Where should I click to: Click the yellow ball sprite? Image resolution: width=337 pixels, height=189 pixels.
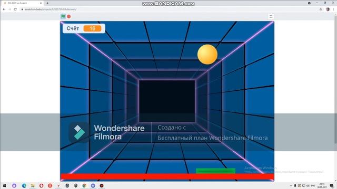(207, 55)
